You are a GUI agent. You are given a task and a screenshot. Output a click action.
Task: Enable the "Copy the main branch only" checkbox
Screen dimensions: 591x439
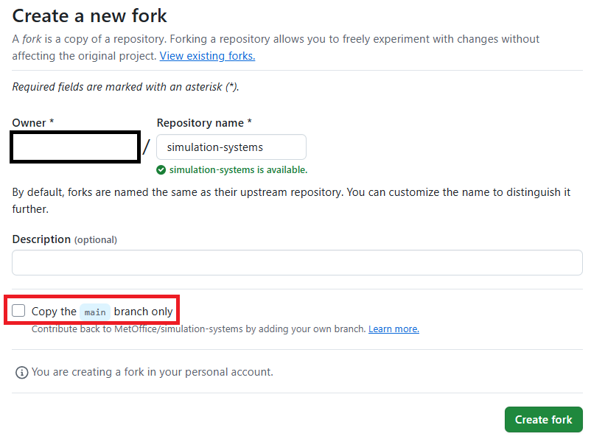tap(18, 310)
